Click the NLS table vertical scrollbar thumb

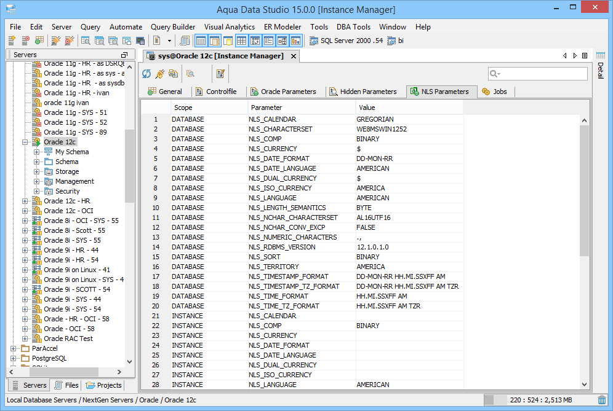(x=584, y=190)
